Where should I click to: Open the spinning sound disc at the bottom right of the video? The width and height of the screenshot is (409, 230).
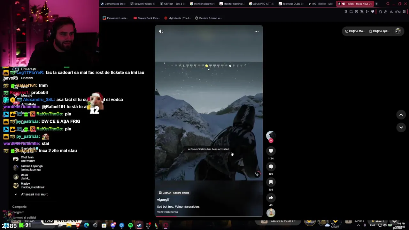(x=271, y=213)
